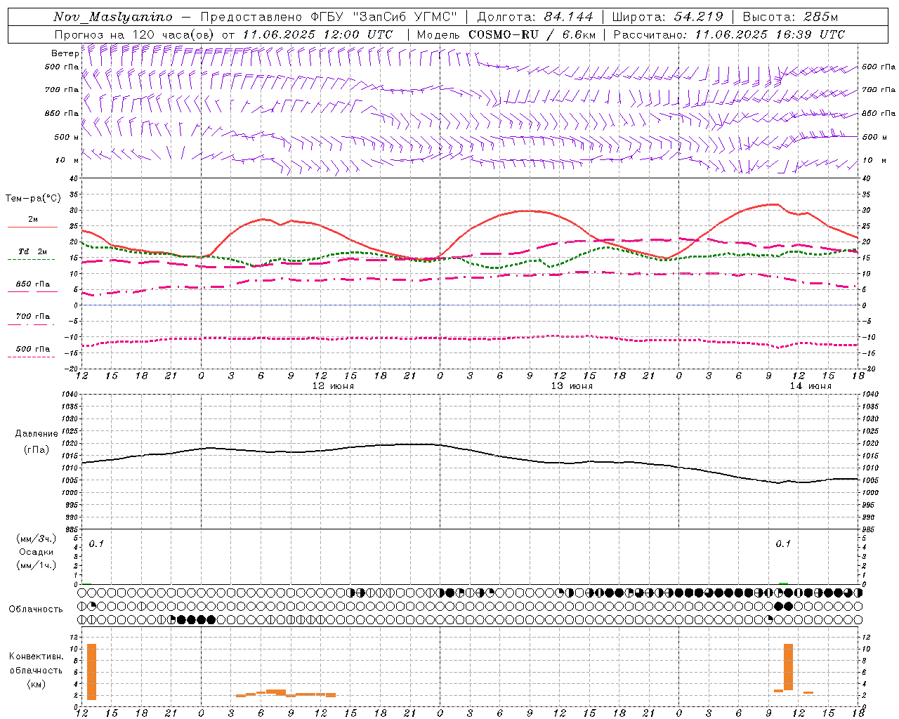Viewport: 899px width, 719px height.
Task: Click the 'Тем-ра(°C)' temperature panel label
Action: coord(33,199)
